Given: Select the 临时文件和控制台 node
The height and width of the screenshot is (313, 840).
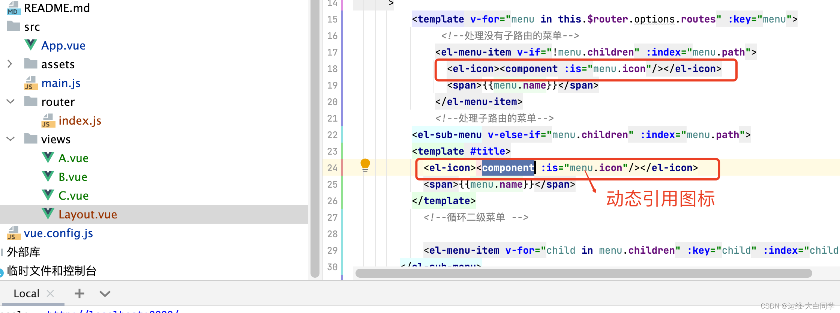Looking at the screenshot, I should pyautogui.click(x=52, y=271).
